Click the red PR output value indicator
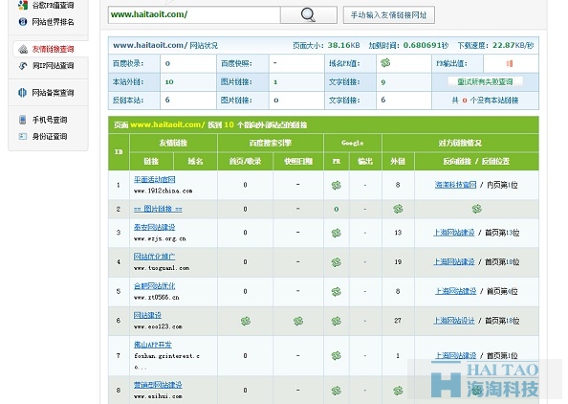568x404 pixels. [510, 63]
